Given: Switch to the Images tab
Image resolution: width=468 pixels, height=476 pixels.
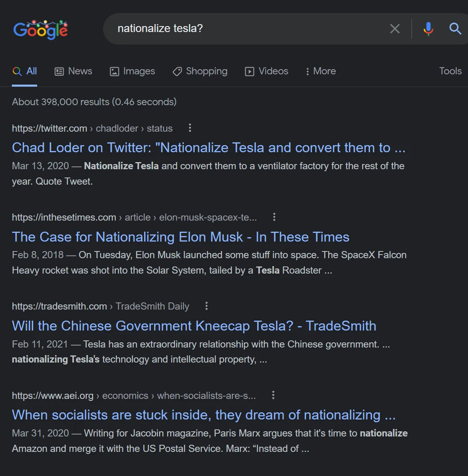Looking at the screenshot, I should (132, 71).
